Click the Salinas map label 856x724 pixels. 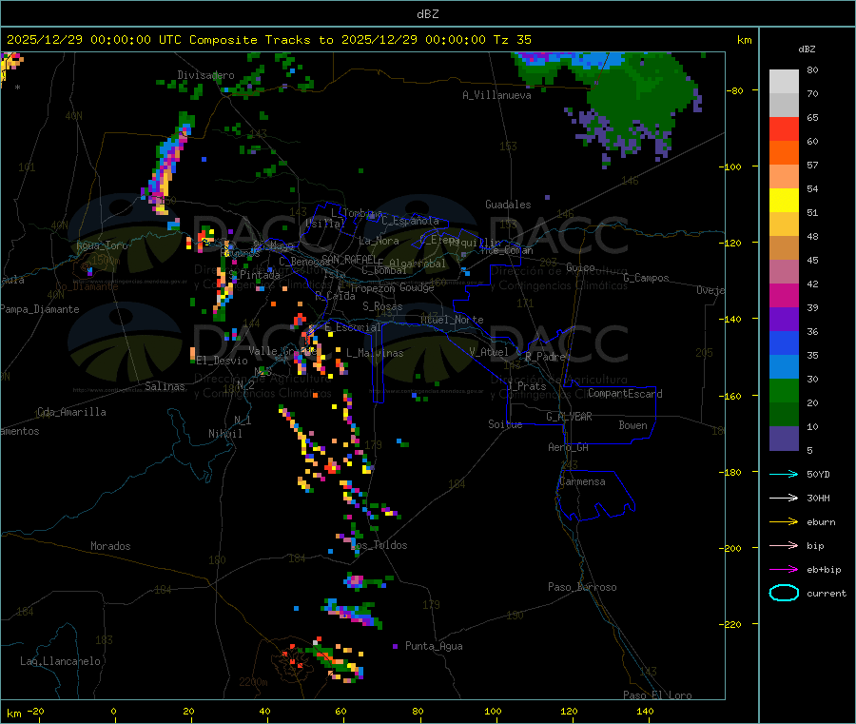click(x=165, y=386)
